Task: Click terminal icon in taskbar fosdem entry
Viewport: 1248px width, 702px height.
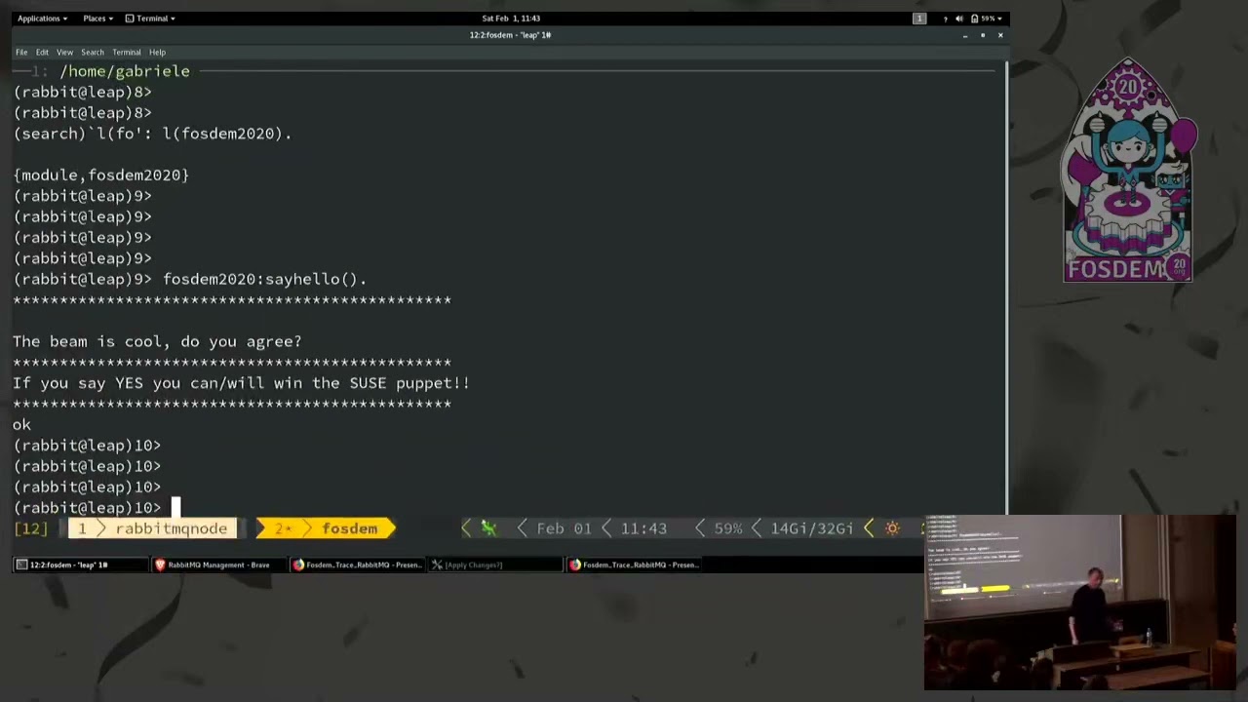Action: click(21, 565)
